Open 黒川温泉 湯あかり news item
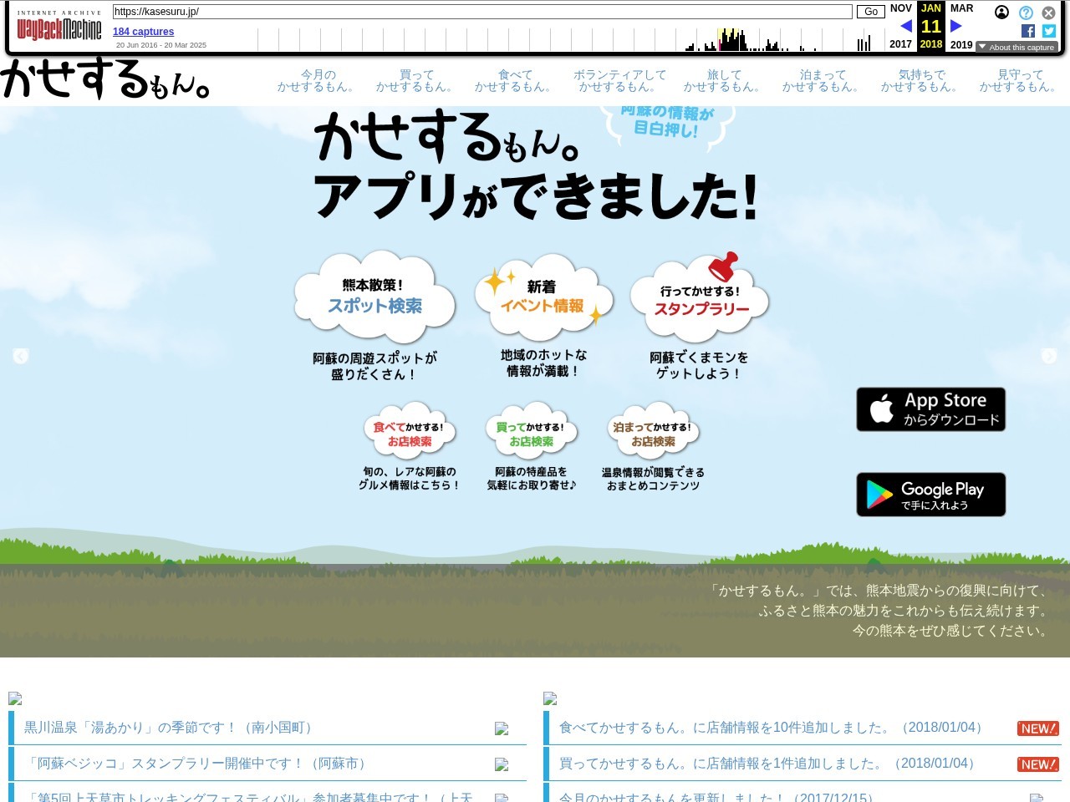The height and width of the screenshot is (802, 1070). pos(167,728)
